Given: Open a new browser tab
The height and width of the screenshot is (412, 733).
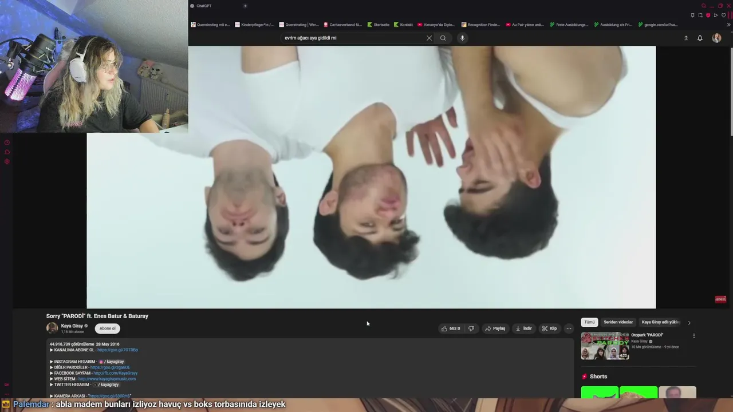Looking at the screenshot, I should [x=245, y=6].
